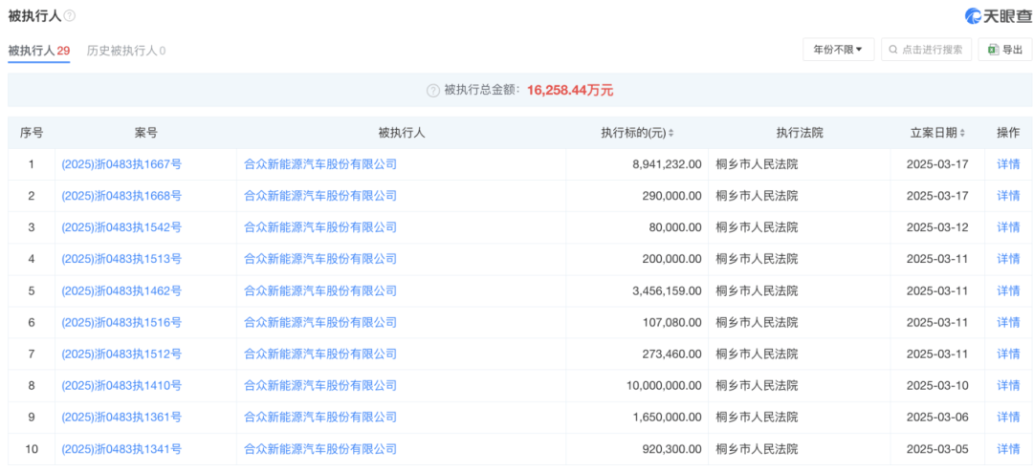
Task: Click the question mark icon before 被执行总金额
Action: point(433,91)
